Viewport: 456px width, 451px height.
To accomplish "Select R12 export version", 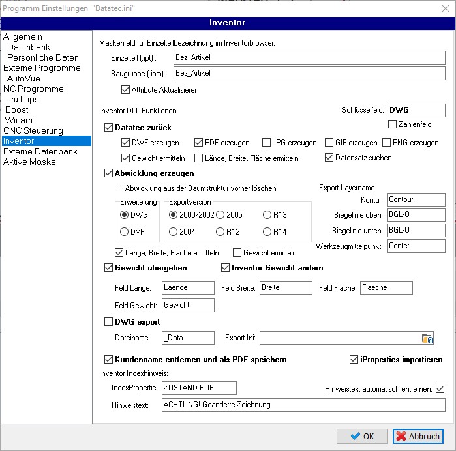I will tap(220, 231).
